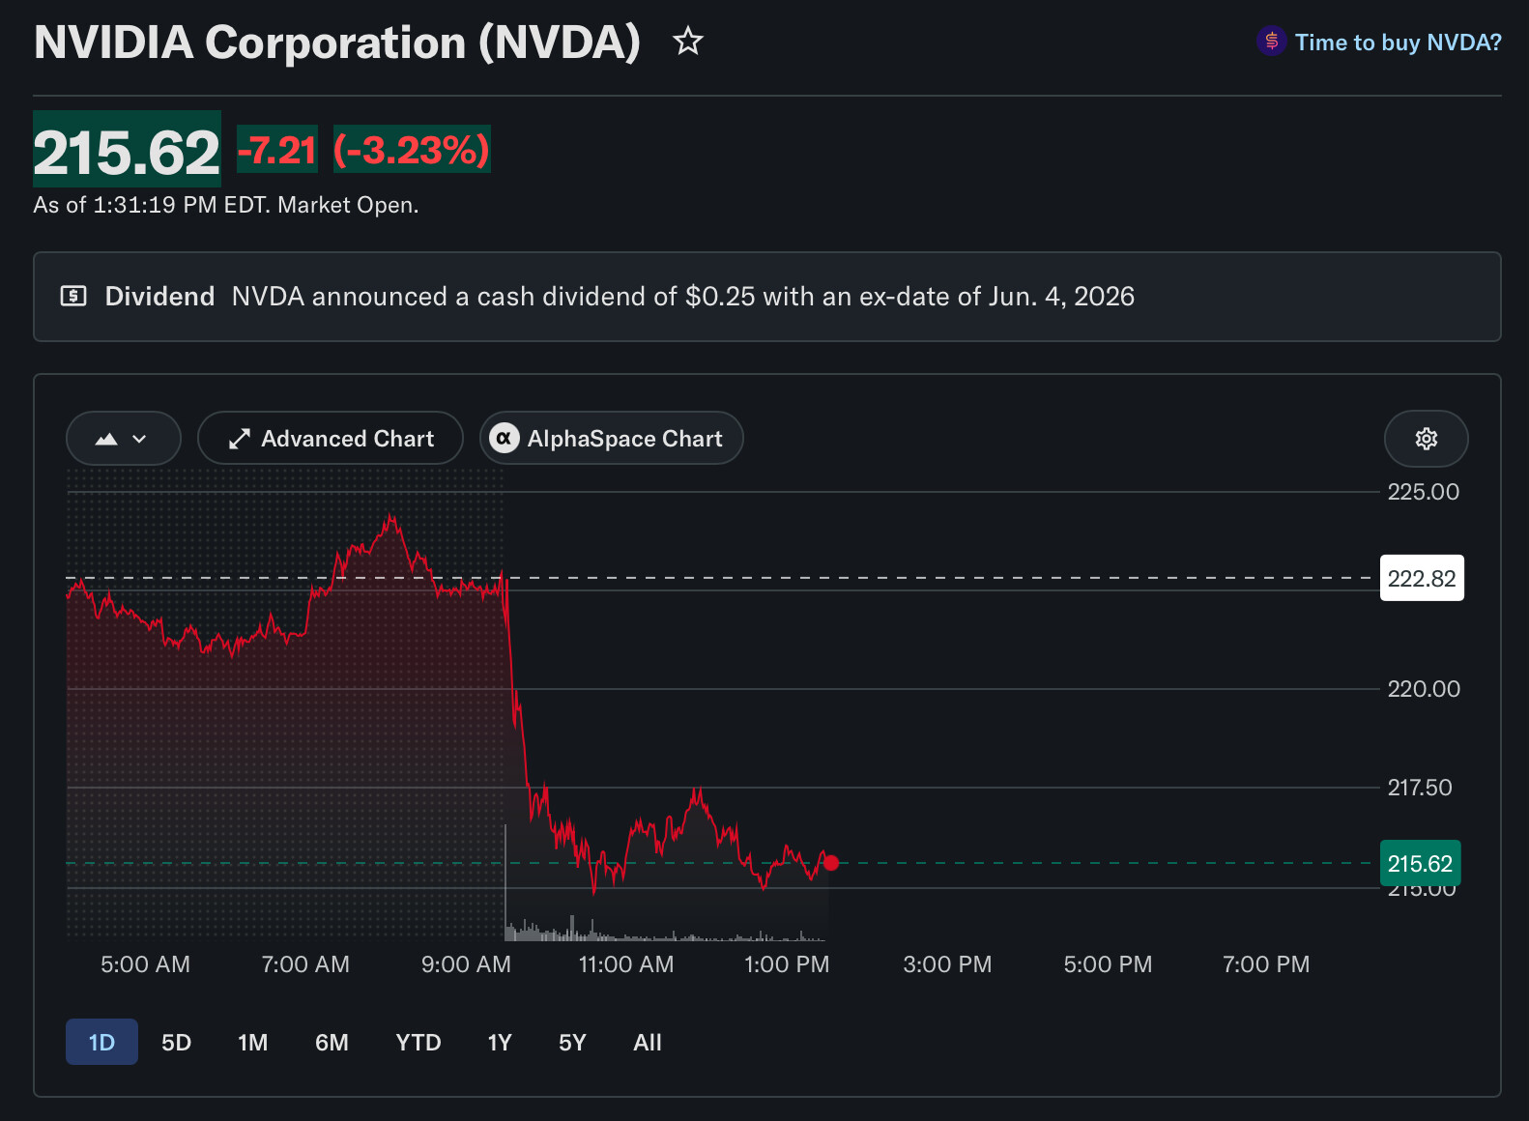Switch to the 5Y range
This screenshot has width=1529, height=1121.
572,1042
